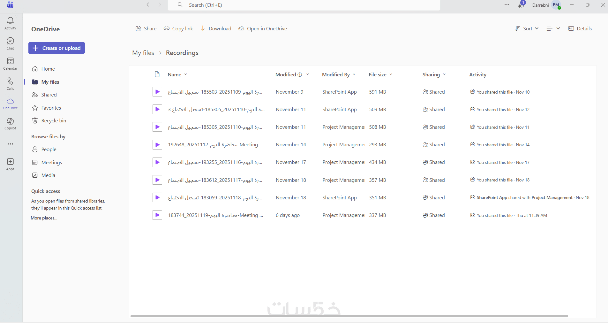Open the Apps store icon

10,164
